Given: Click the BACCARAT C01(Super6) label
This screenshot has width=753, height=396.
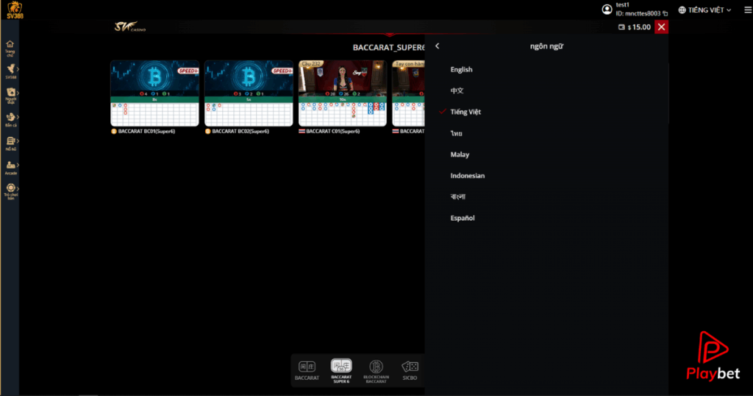Looking at the screenshot, I should pyautogui.click(x=333, y=131).
